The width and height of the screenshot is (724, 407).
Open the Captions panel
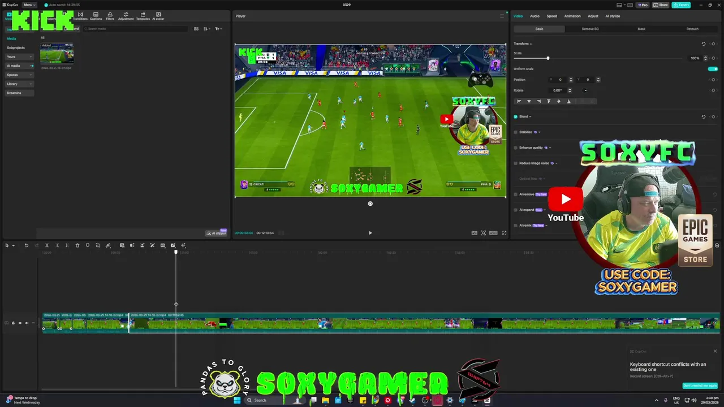(96, 16)
